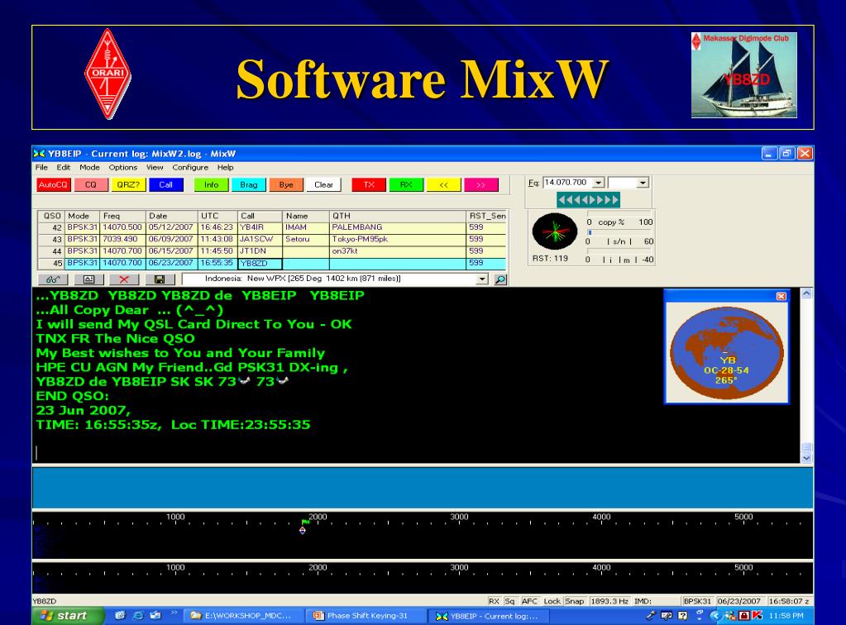846x625 pixels.
Task: Click the s/n meter bar
Action: pos(619,232)
